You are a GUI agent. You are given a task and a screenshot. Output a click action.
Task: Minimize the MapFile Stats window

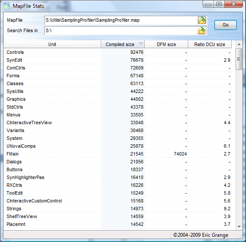click(208, 4)
